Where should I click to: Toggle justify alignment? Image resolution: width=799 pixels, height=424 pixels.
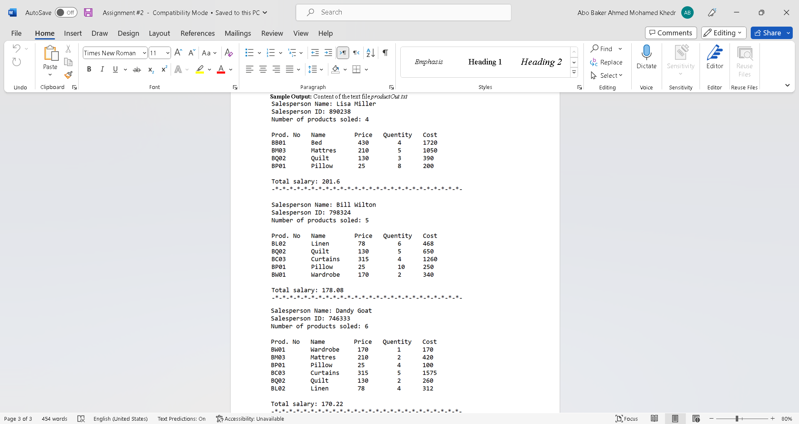(x=290, y=69)
